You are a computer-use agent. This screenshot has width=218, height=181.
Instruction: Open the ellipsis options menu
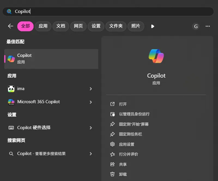pyautogui.click(x=208, y=26)
